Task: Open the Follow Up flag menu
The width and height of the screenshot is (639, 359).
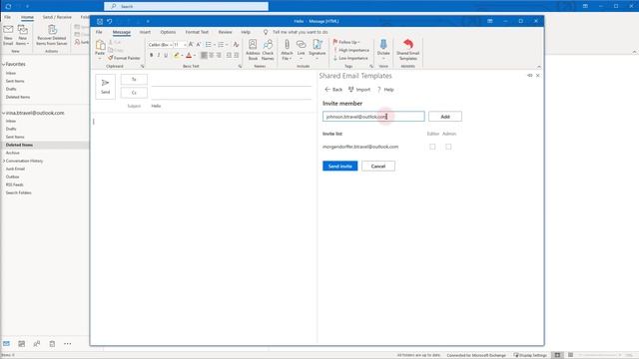Action: coord(346,42)
